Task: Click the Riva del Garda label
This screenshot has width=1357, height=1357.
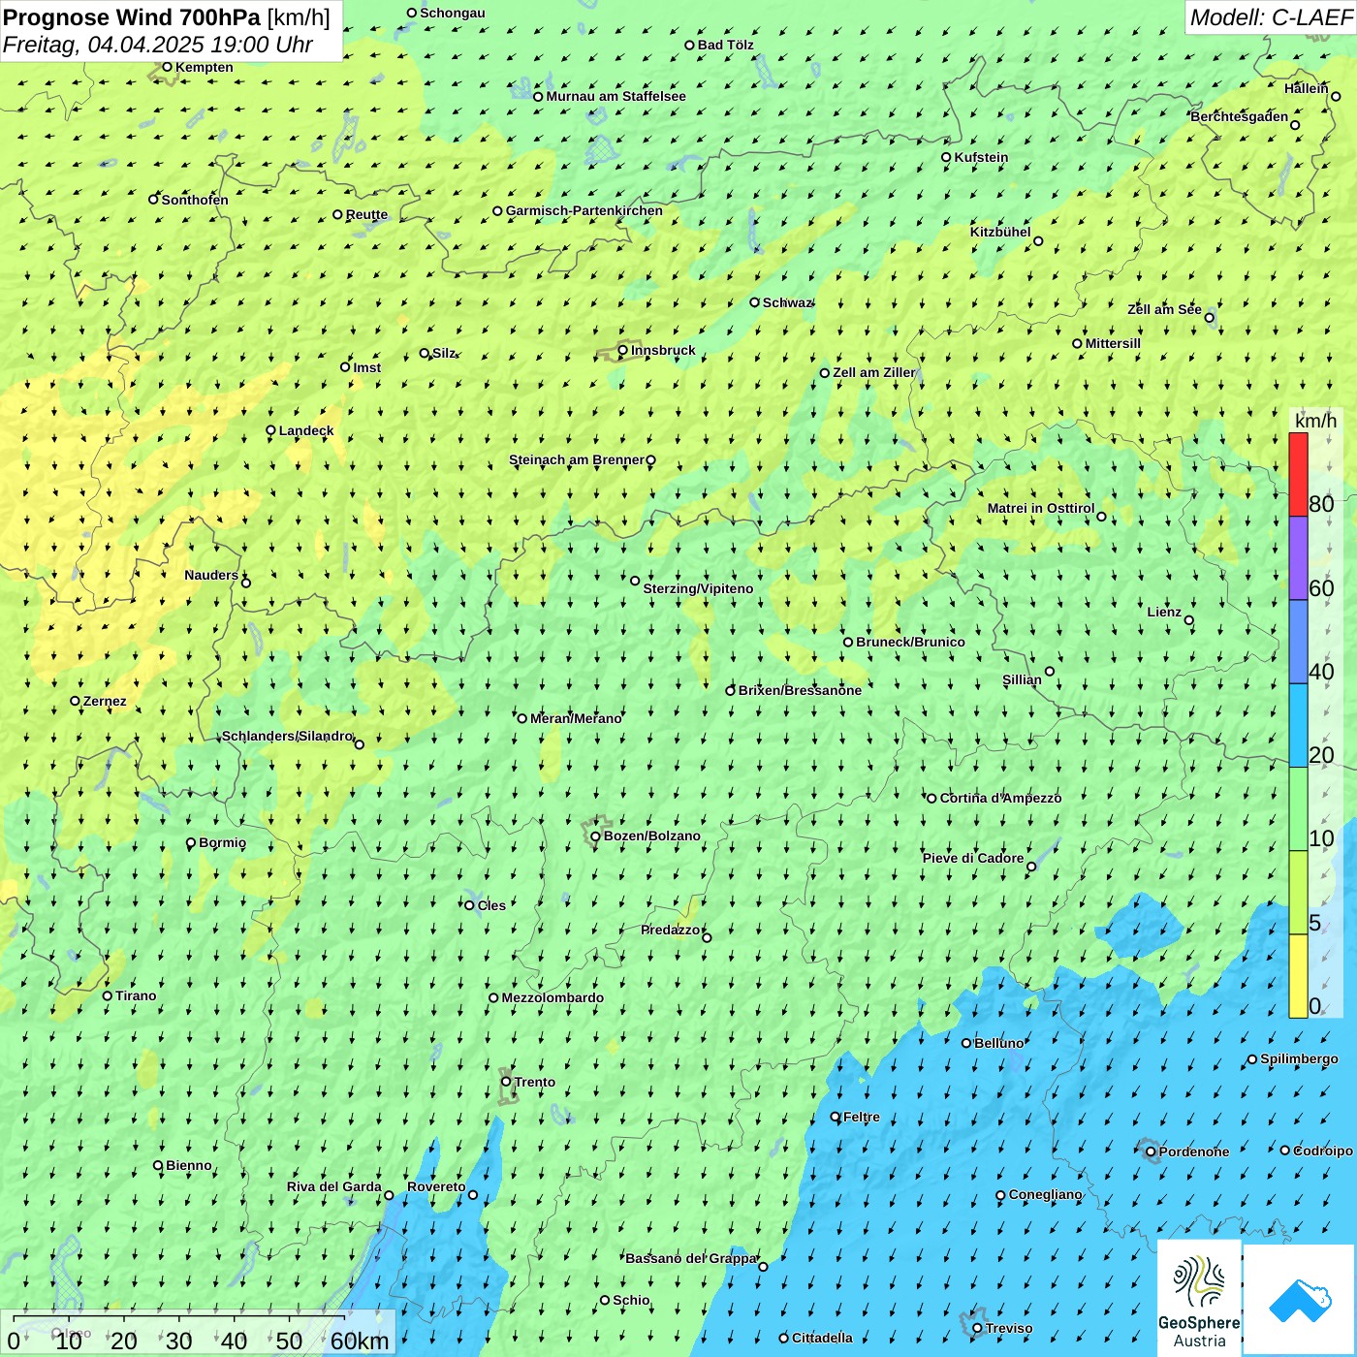Action: pos(334,1186)
